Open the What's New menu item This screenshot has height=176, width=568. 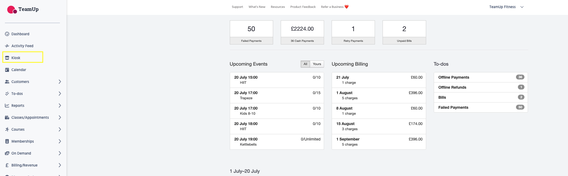click(257, 7)
